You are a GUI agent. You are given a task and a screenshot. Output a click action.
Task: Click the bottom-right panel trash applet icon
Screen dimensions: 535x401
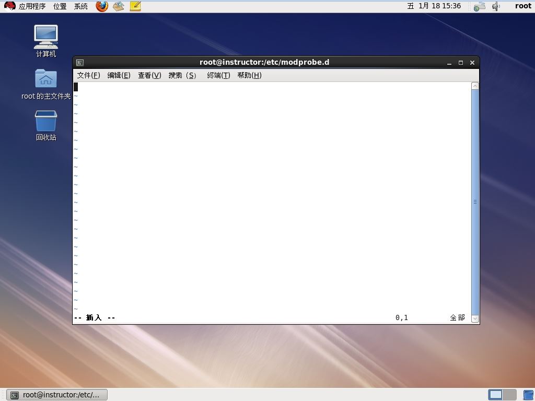click(x=529, y=395)
